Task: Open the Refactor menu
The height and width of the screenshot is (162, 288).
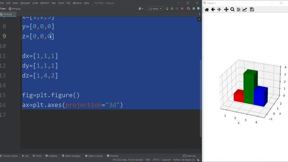Action: (45, 3)
